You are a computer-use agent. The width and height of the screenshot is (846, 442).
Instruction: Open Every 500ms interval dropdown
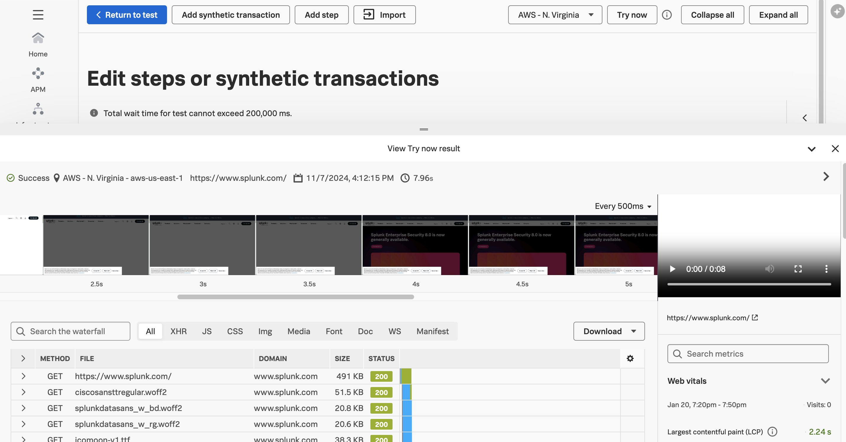click(x=623, y=206)
